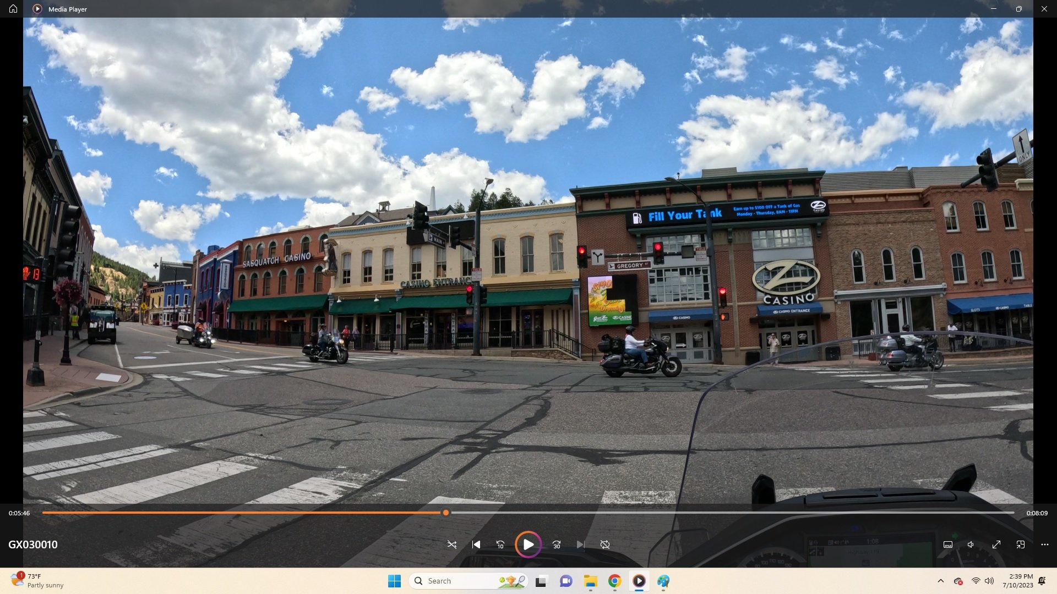Skip to the next track
Screen dimensions: 1057x594
click(580, 544)
